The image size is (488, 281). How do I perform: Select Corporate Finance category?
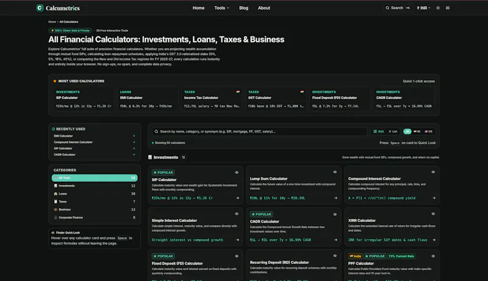click(x=95, y=217)
